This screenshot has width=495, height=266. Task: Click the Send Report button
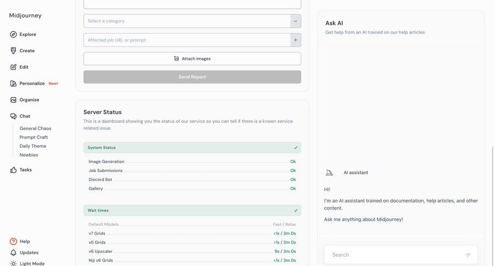coord(193,77)
